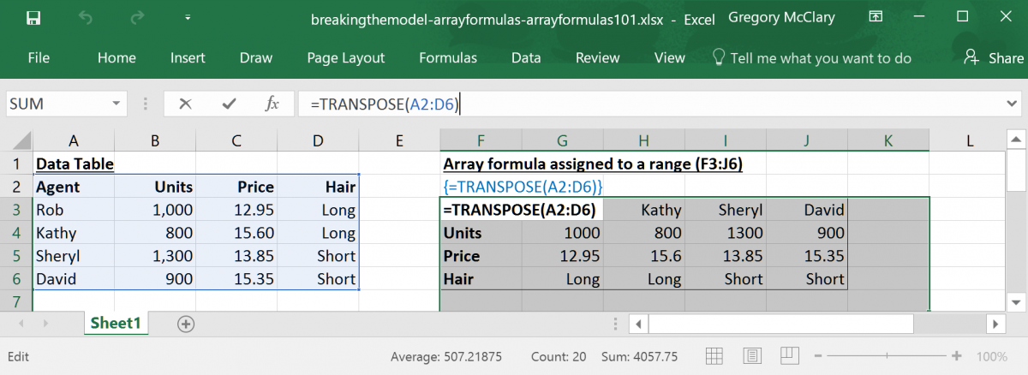Click the cell with price 15.60
Viewport: 1028px width, 375px height.
(x=236, y=233)
